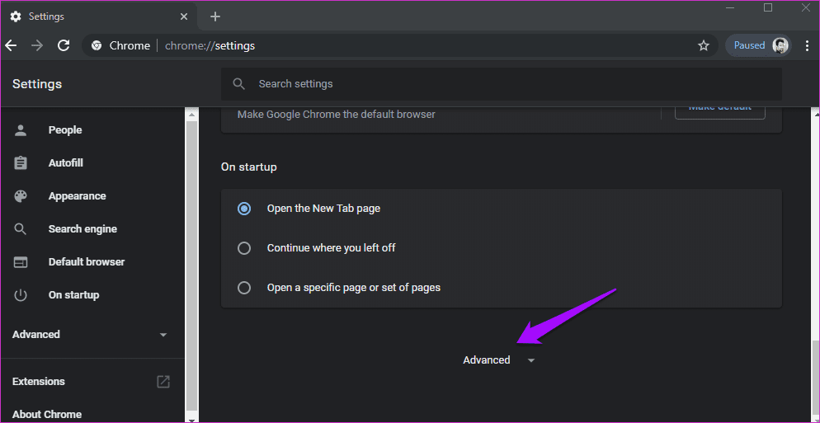Click the Settings page title

[37, 84]
